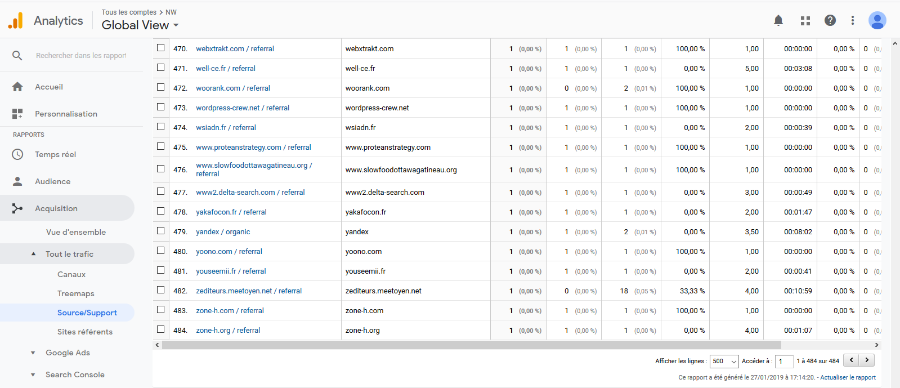Open the Afficher les lignes 500 dropdown

click(x=724, y=361)
